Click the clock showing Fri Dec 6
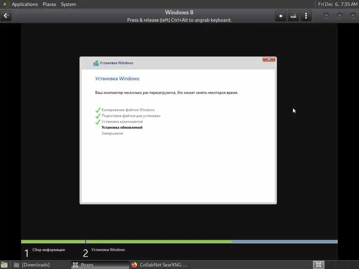The width and height of the screenshot is (359, 269). pyautogui.click(x=338, y=4)
